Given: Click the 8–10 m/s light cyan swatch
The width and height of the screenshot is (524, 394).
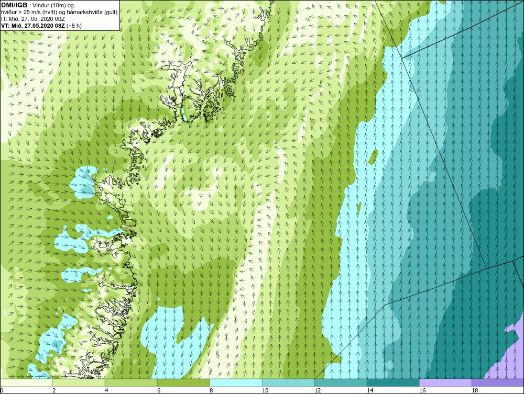Looking at the screenshot, I should [236, 382].
